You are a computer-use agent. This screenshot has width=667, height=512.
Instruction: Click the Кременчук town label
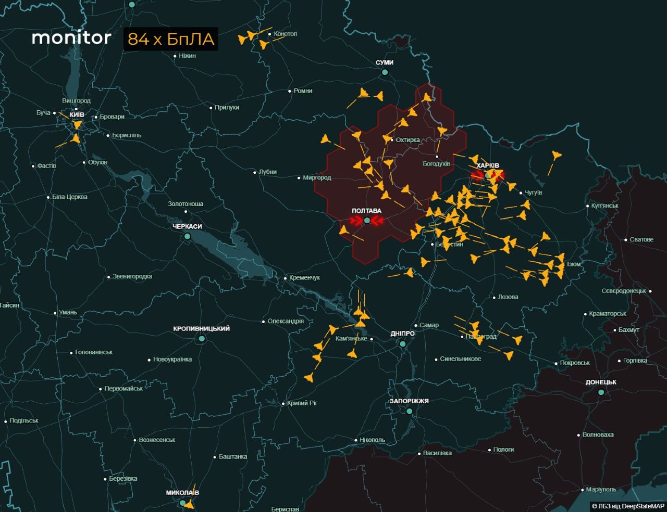click(304, 278)
